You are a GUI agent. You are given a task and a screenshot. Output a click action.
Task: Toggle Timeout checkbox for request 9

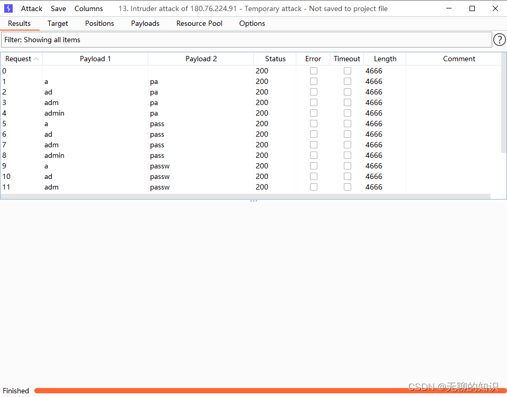pyautogui.click(x=348, y=166)
